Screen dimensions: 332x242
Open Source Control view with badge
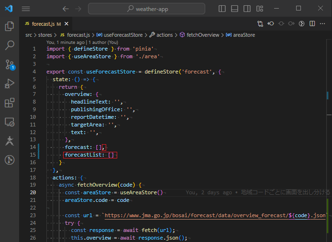click(x=10, y=64)
